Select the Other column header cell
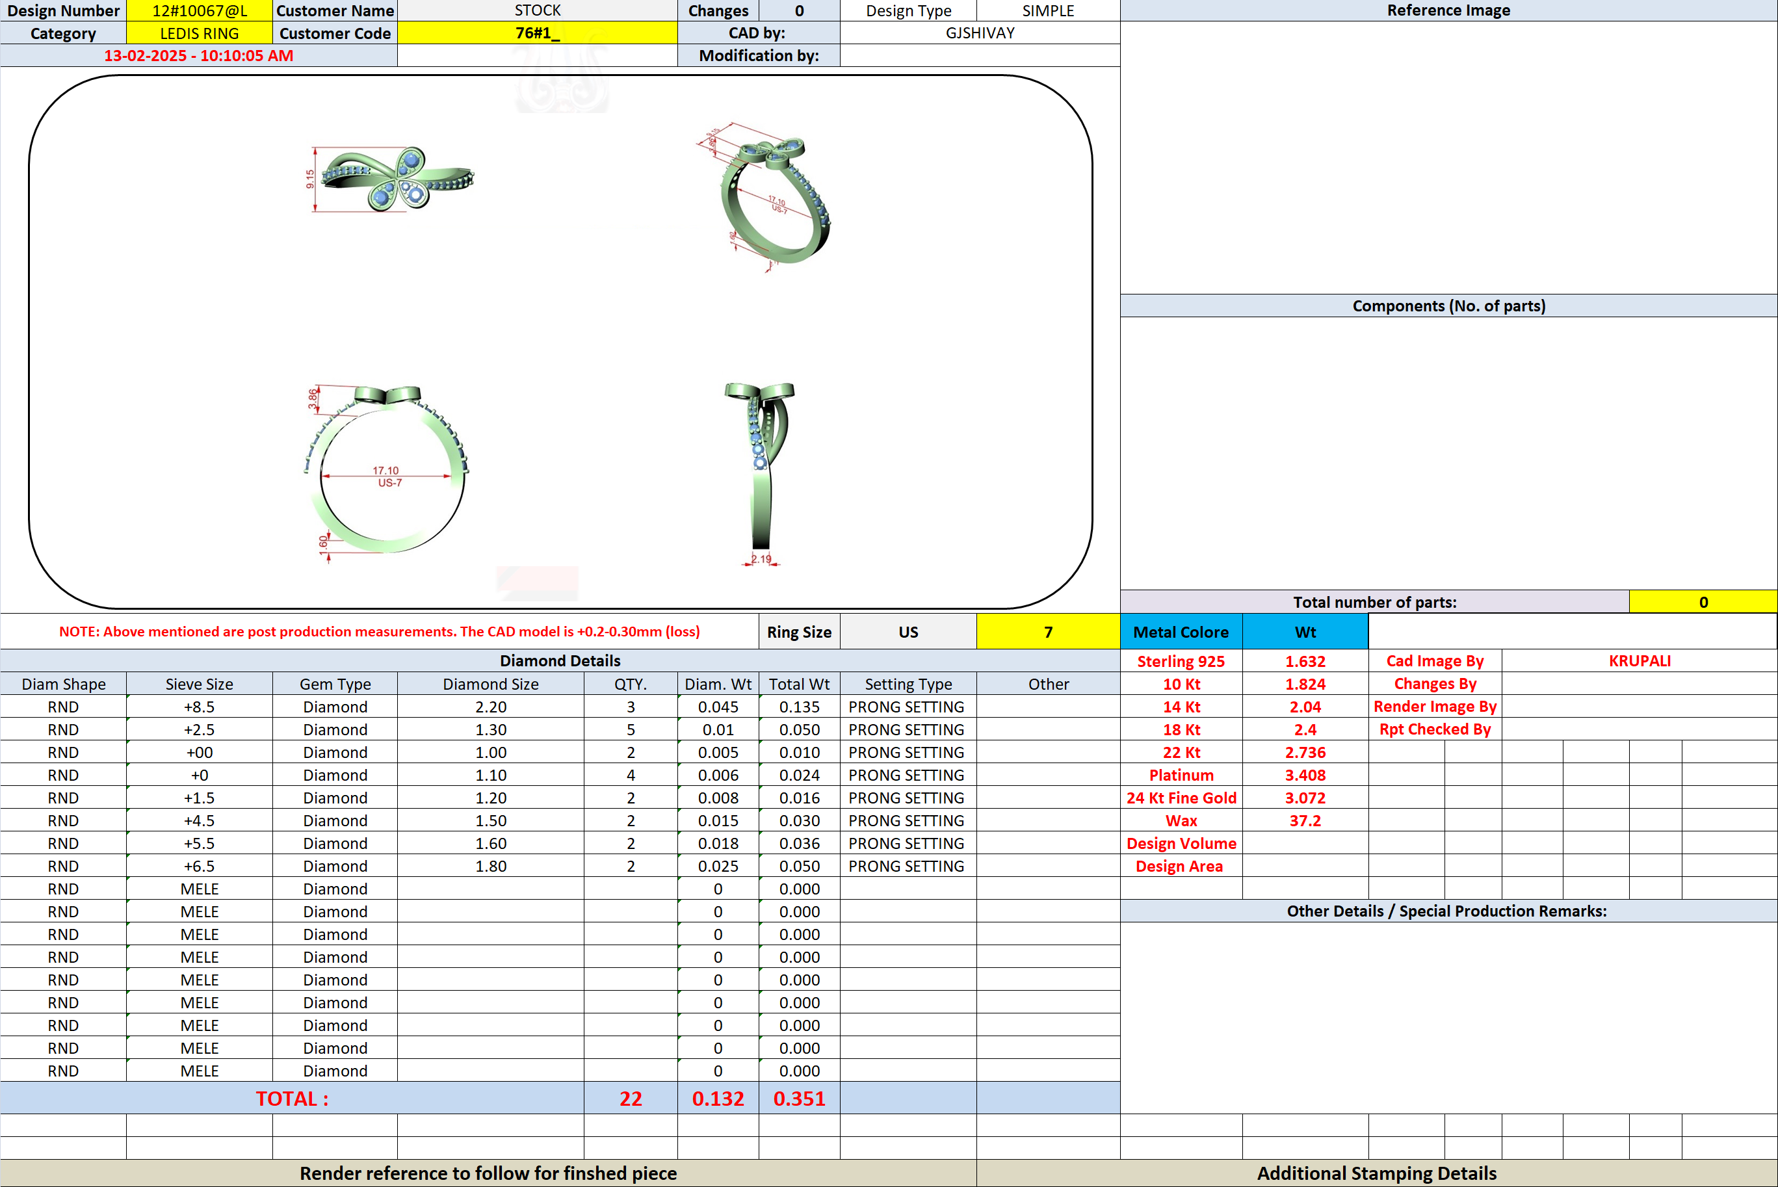This screenshot has height=1187, width=1778. [1049, 684]
